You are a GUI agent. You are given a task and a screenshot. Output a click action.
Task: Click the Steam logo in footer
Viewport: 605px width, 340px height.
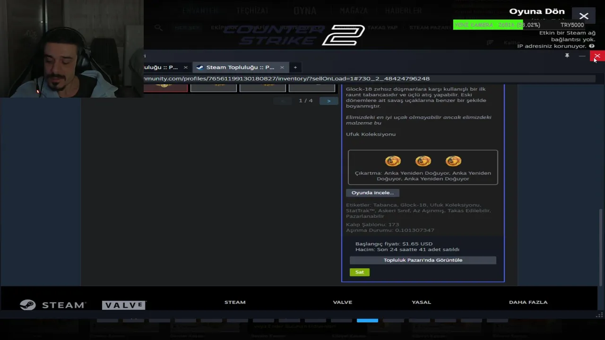(53, 305)
